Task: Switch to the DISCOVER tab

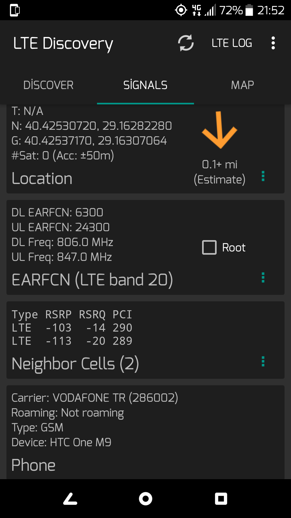Action: coord(48,85)
